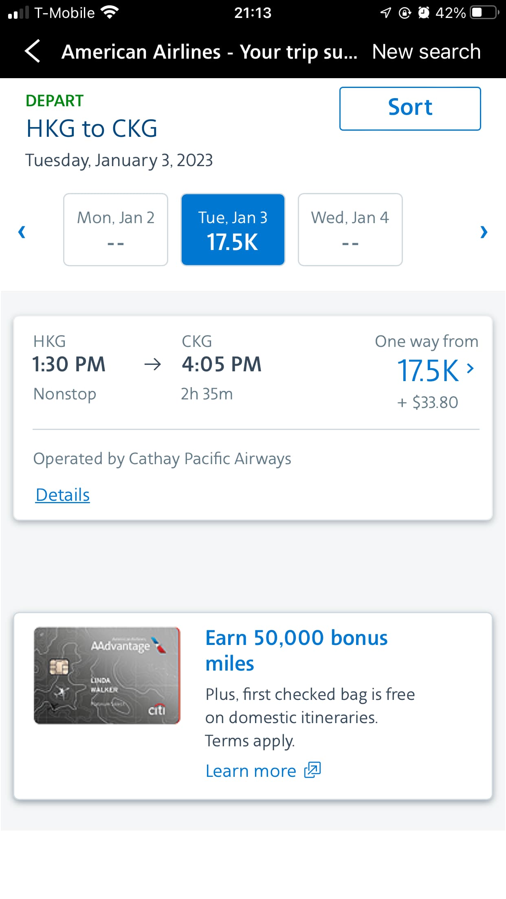Tap New search in the header

click(426, 52)
